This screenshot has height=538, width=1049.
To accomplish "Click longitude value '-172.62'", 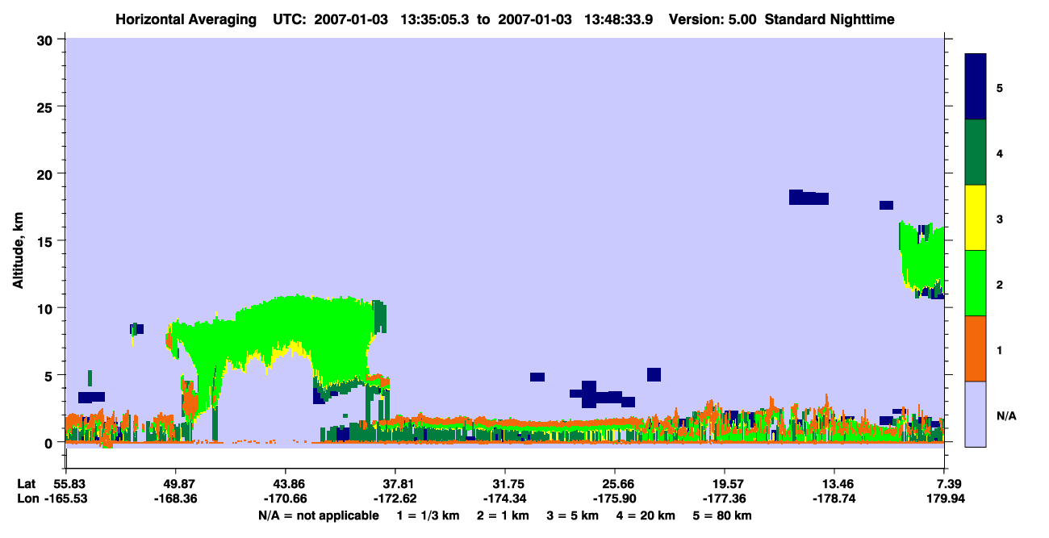I will coord(395,498).
